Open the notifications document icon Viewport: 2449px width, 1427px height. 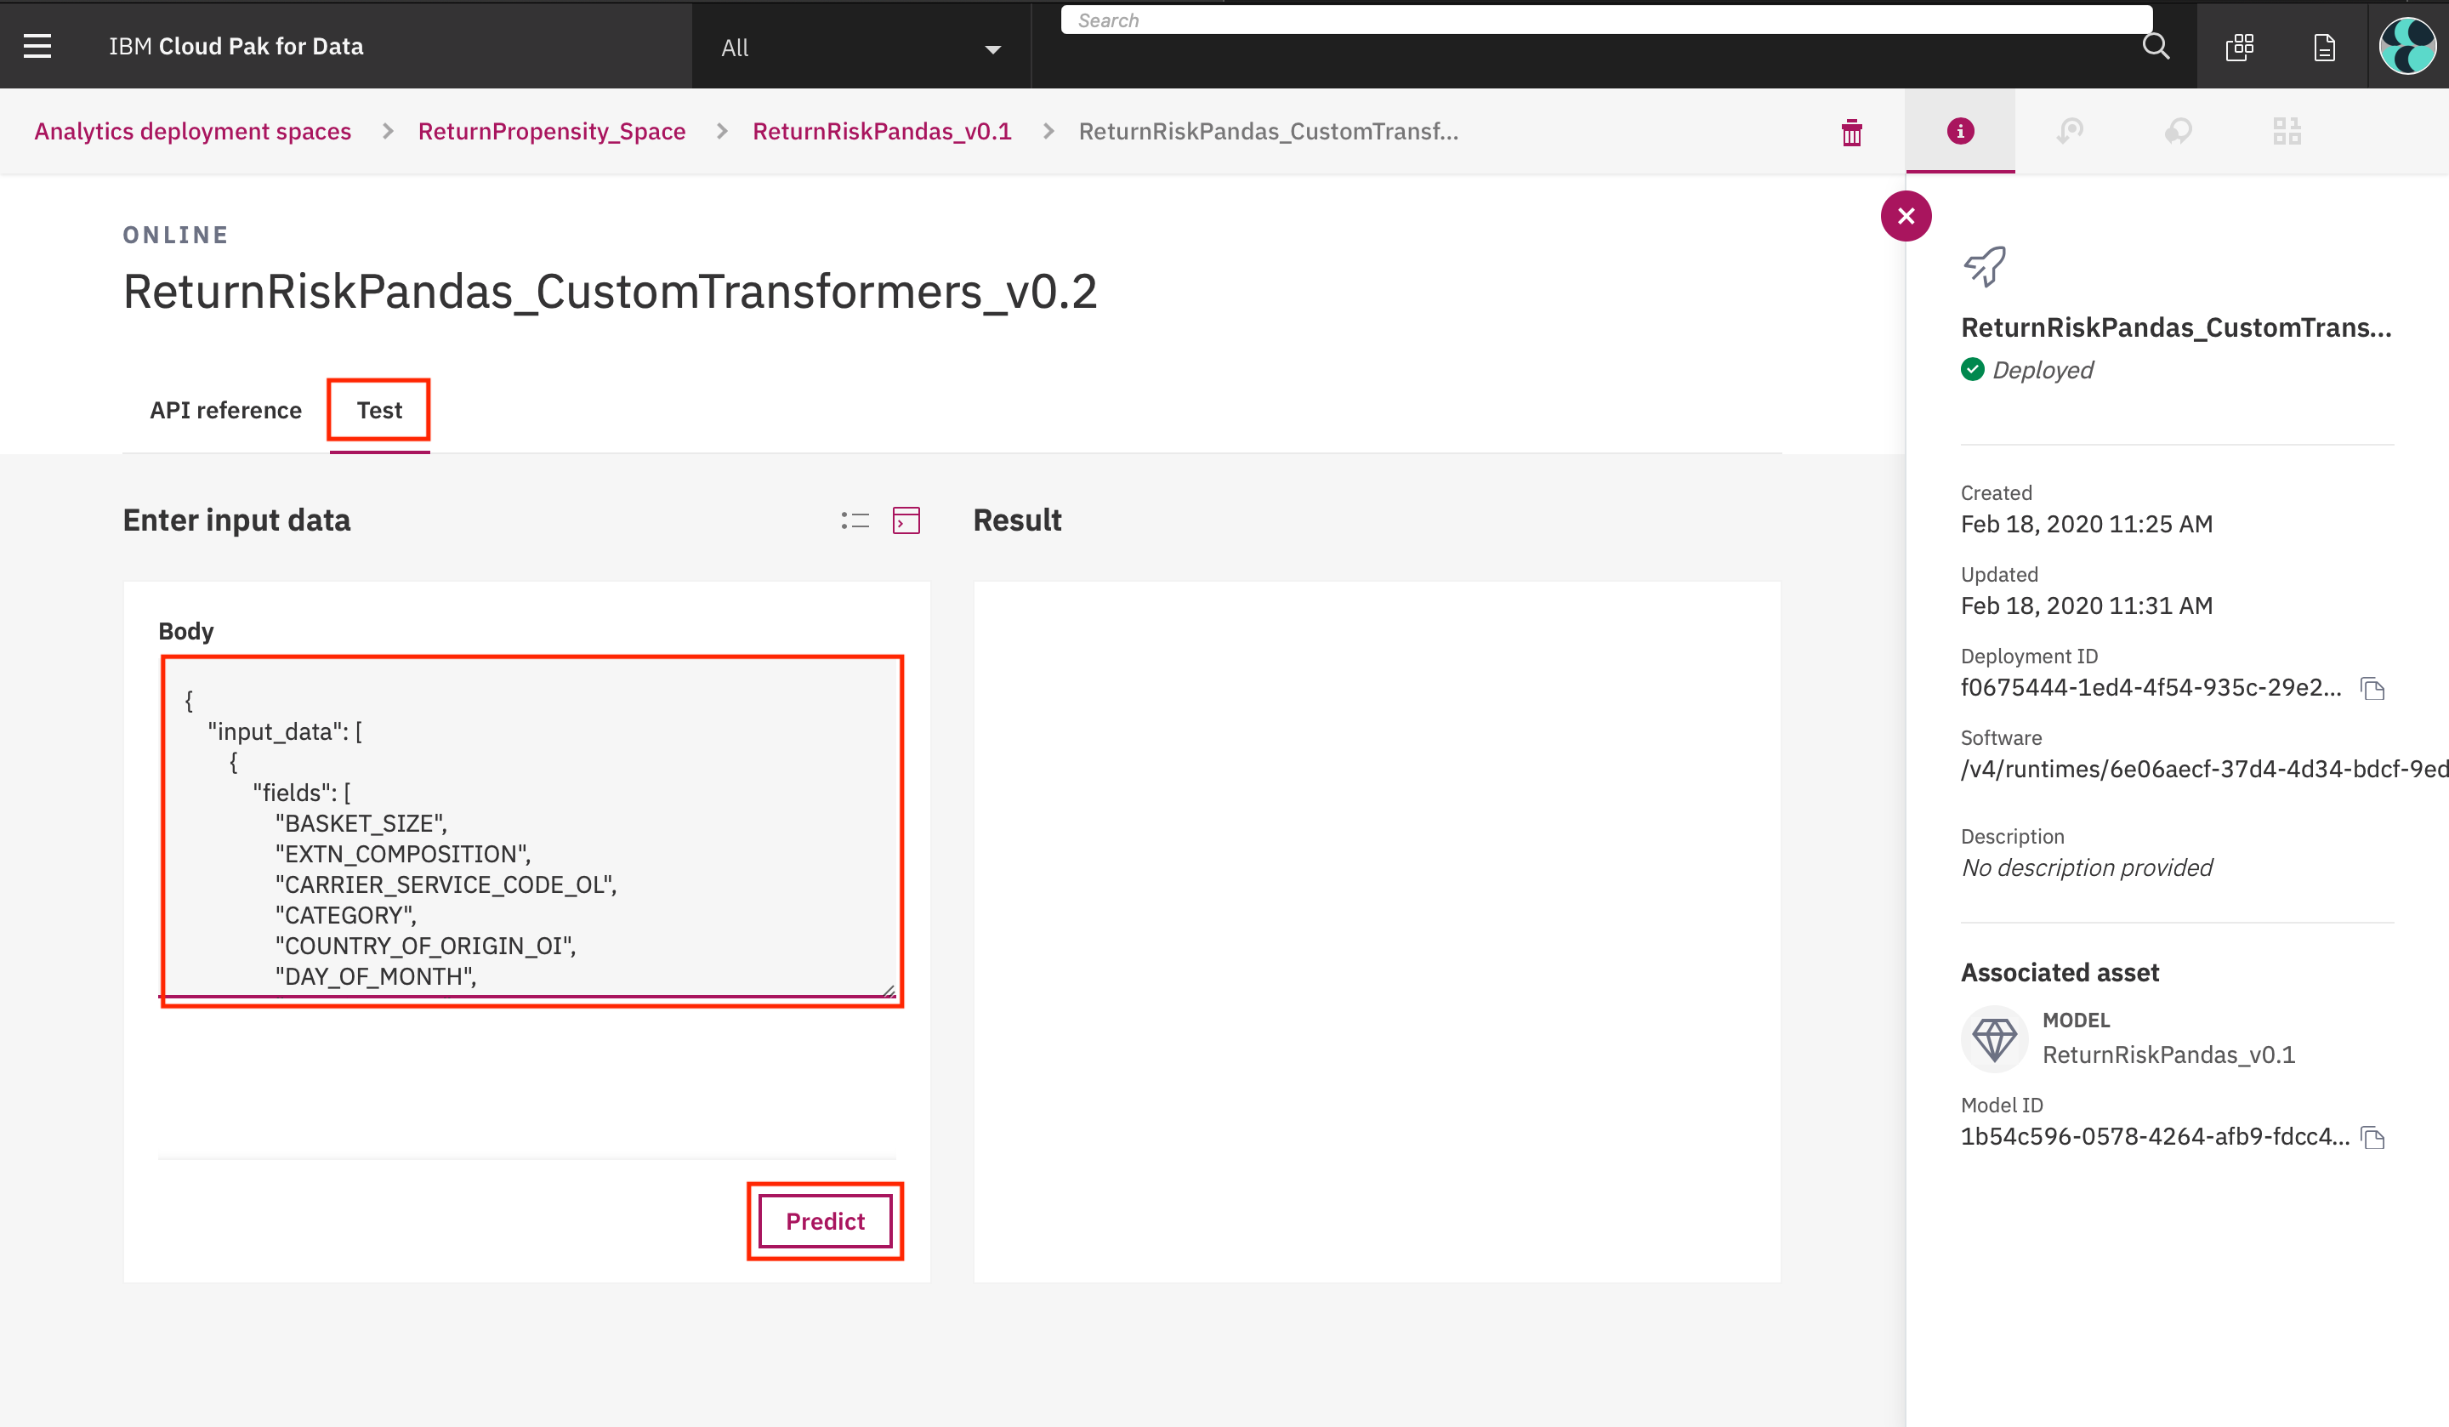(x=2324, y=47)
